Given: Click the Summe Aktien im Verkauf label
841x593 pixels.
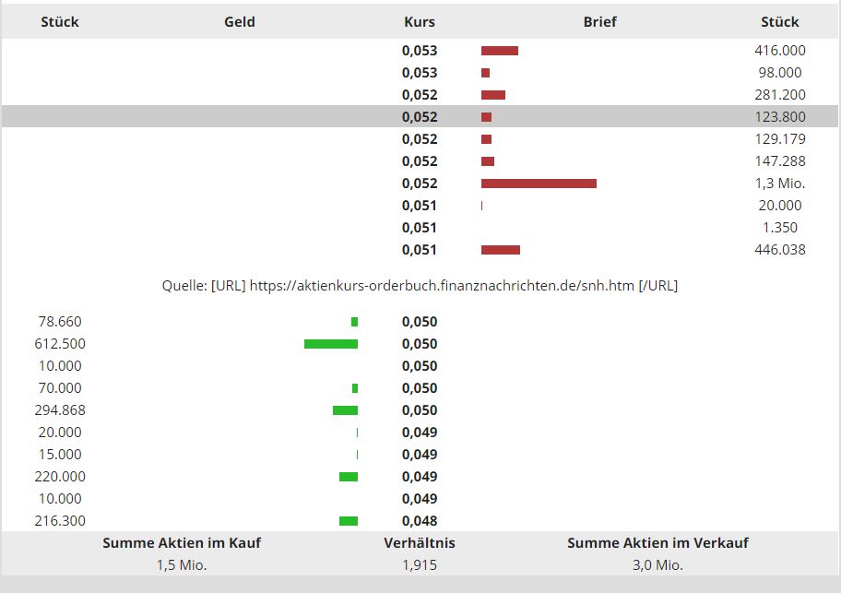Looking at the screenshot, I should tap(657, 543).
